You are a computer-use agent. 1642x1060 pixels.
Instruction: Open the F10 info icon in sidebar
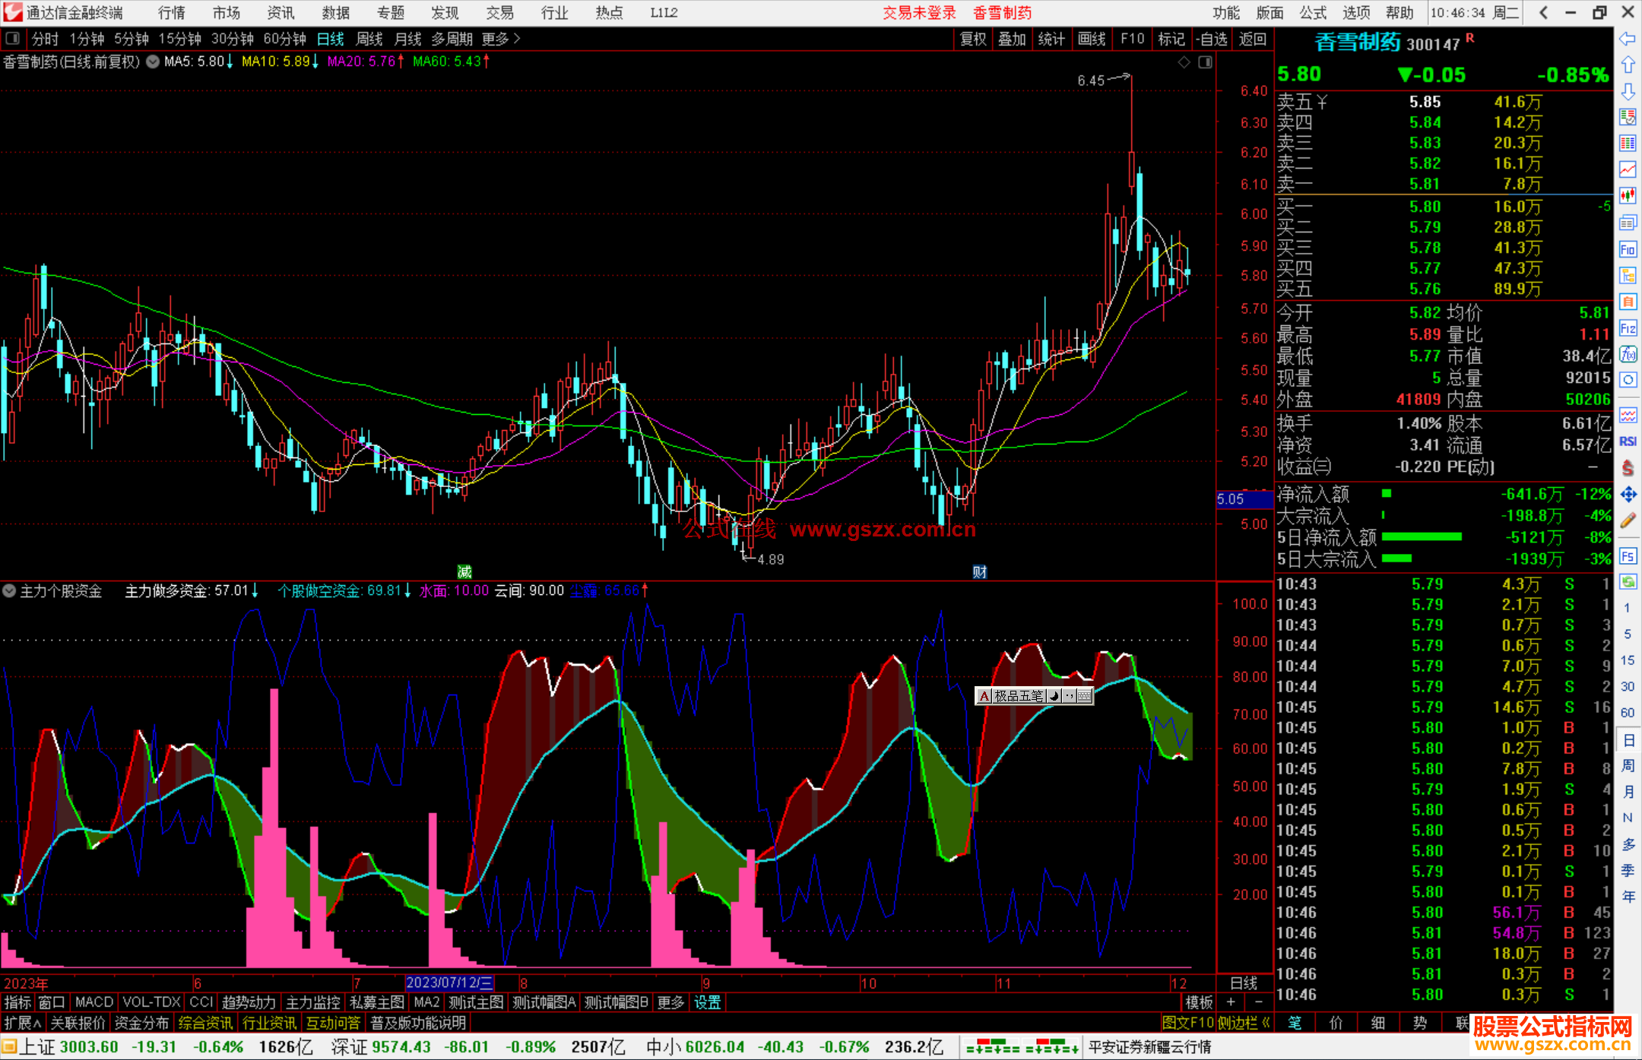pos(1628,250)
